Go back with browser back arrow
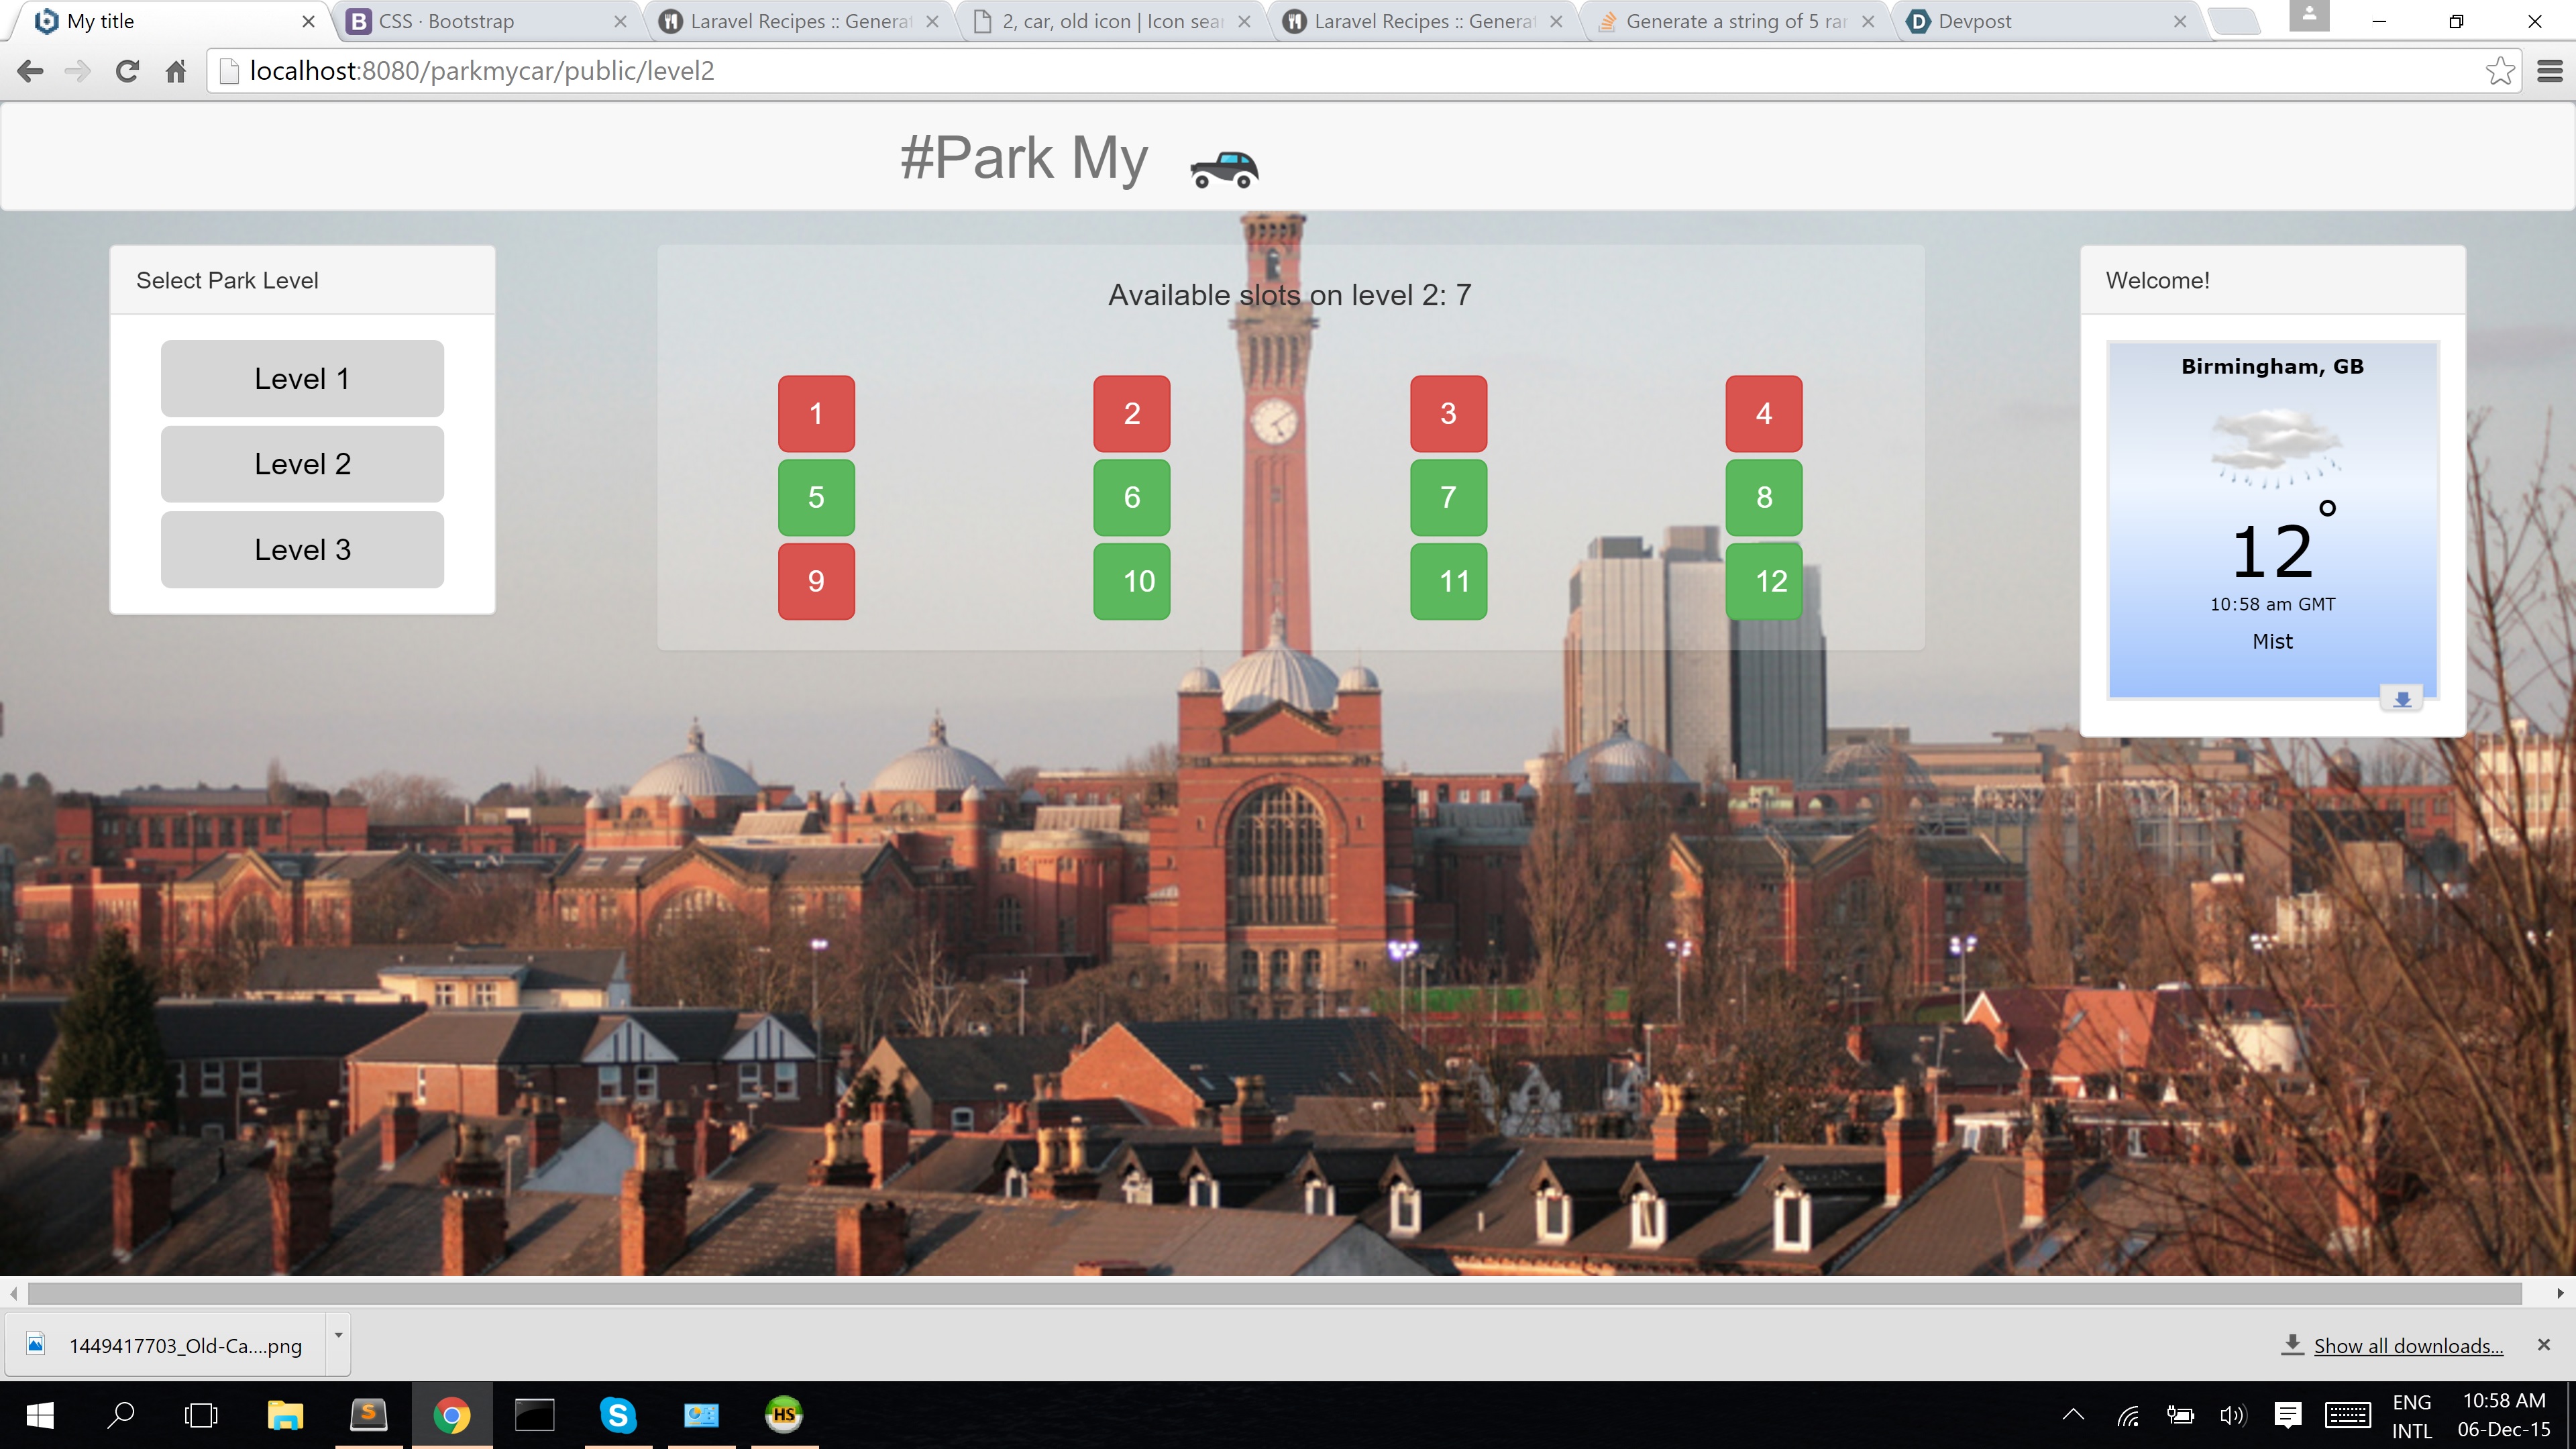The width and height of the screenshot is (2576, 1449). (x=30, y=71)
